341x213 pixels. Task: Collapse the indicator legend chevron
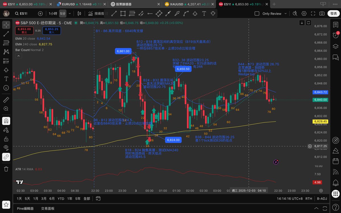click(18, 56)
